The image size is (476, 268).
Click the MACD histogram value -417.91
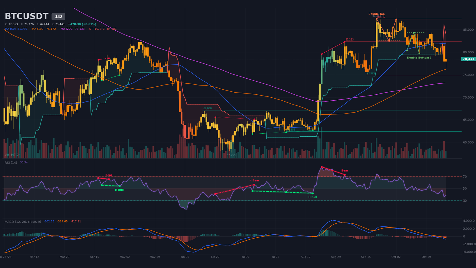pos(76,222)
